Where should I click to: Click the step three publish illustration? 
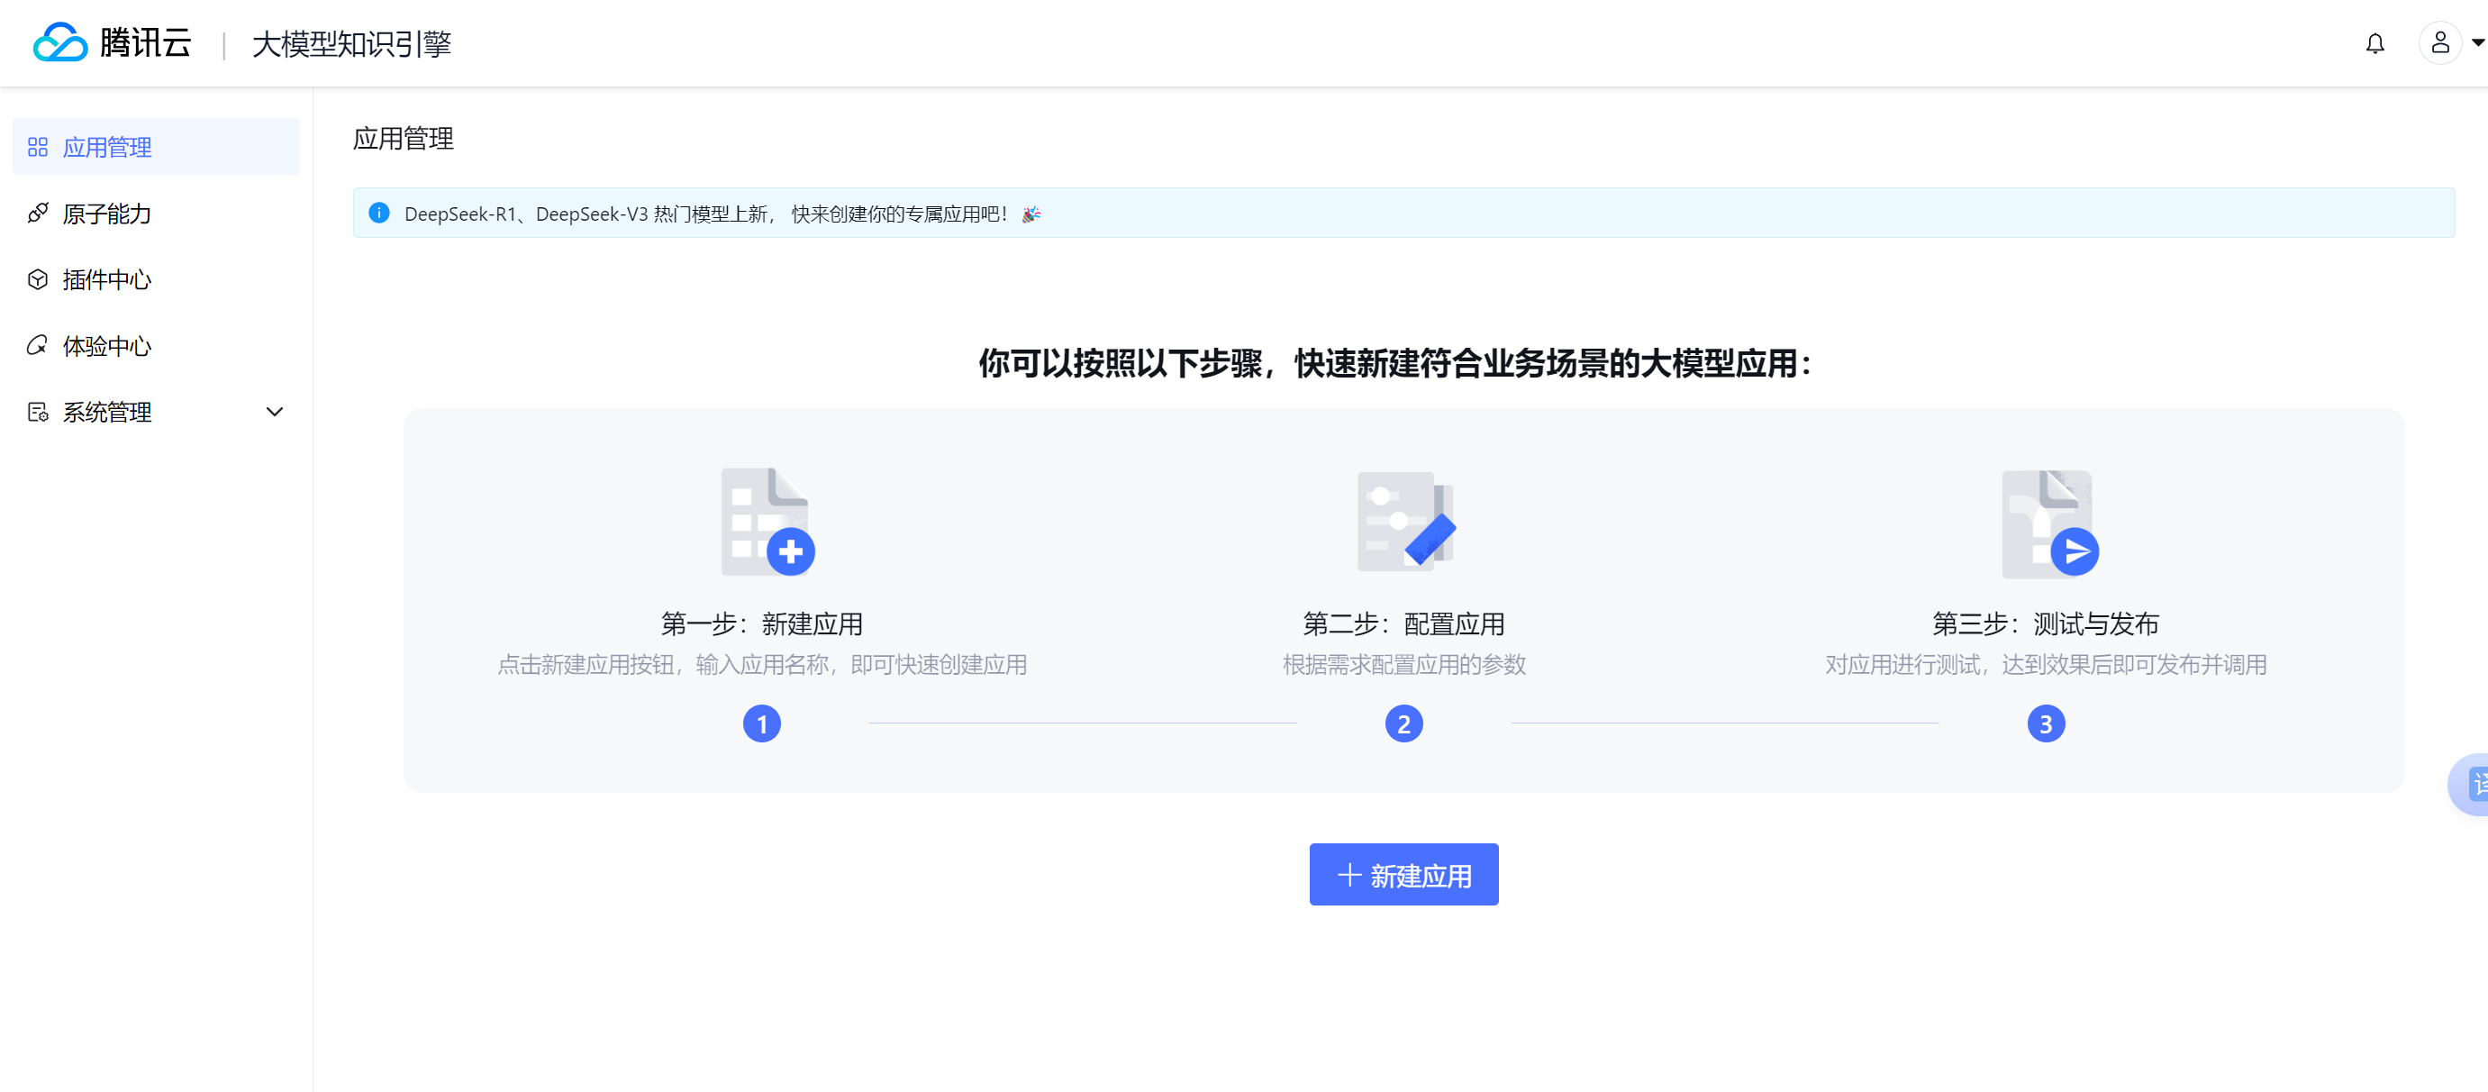(x=2049, y=523)
